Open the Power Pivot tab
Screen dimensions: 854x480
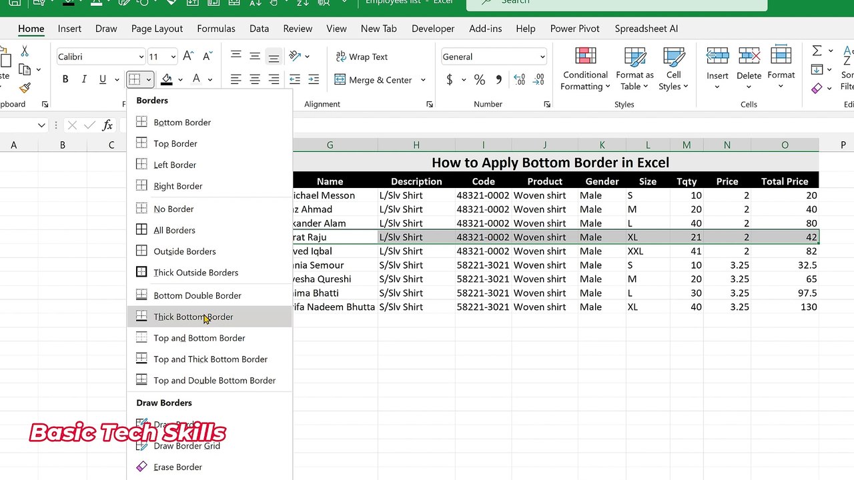point(574,29)
